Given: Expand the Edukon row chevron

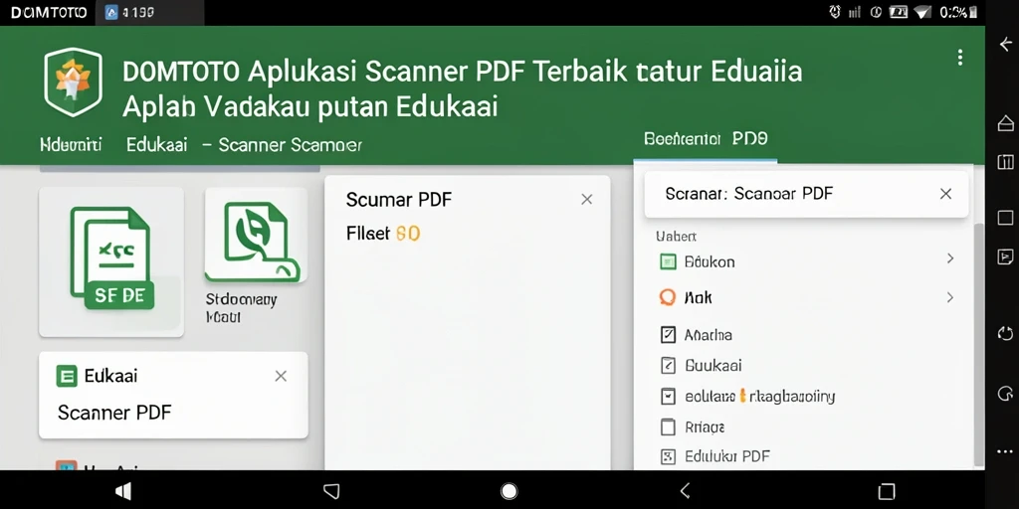Looking at the screenshot, I should 950,258.
